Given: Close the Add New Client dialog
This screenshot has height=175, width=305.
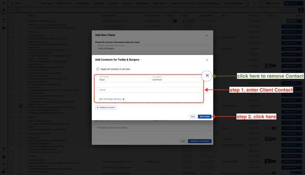Looking at the screenshot, I should (x=207, y=35).
